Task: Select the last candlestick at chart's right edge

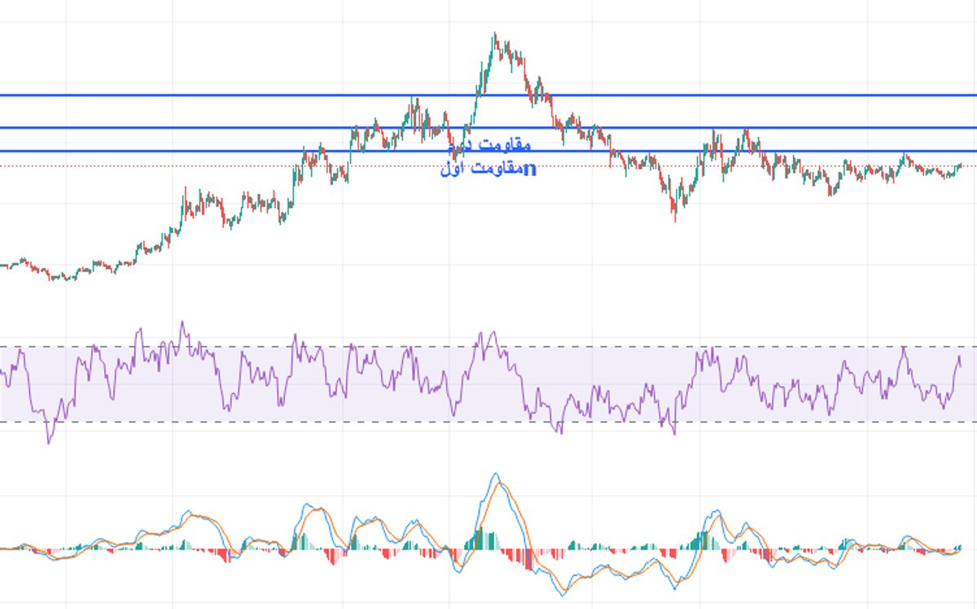Action: (959, 165)
